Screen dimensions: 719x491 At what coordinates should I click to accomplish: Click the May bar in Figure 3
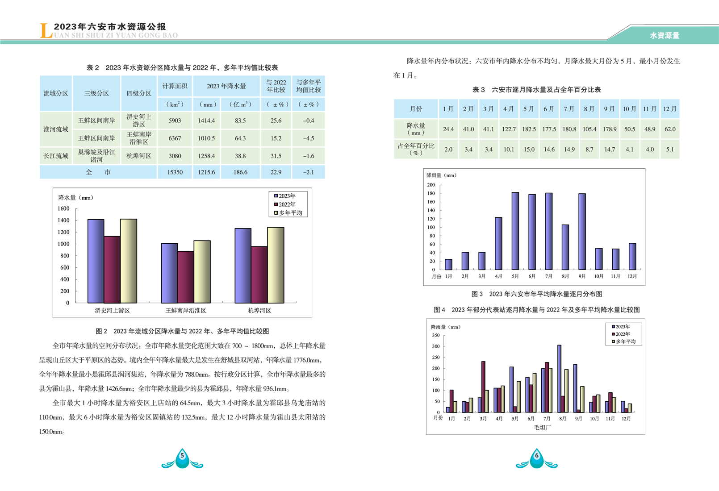[x=515, y=231]
